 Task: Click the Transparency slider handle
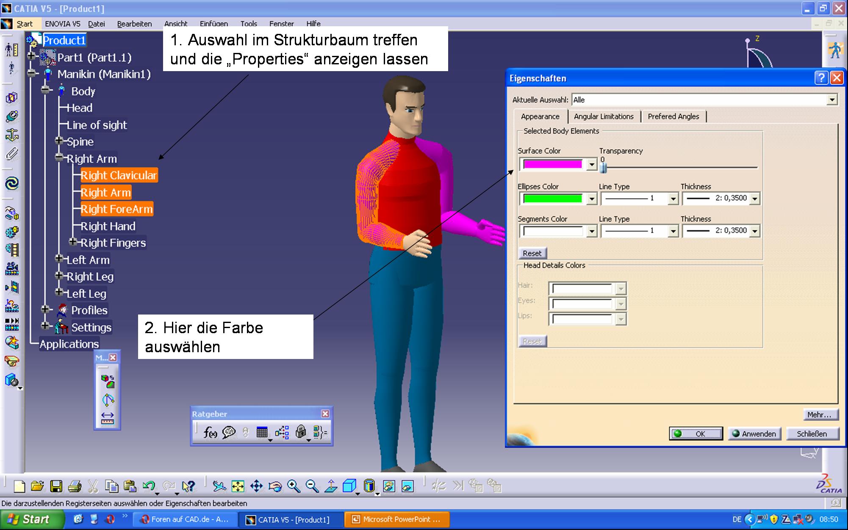pos(604,168)
